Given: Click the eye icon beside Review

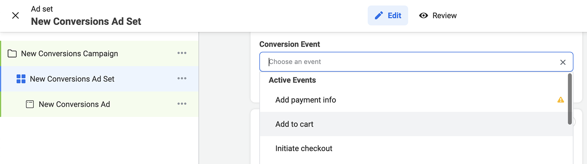Looking at the screenshot, I should 423,15.
